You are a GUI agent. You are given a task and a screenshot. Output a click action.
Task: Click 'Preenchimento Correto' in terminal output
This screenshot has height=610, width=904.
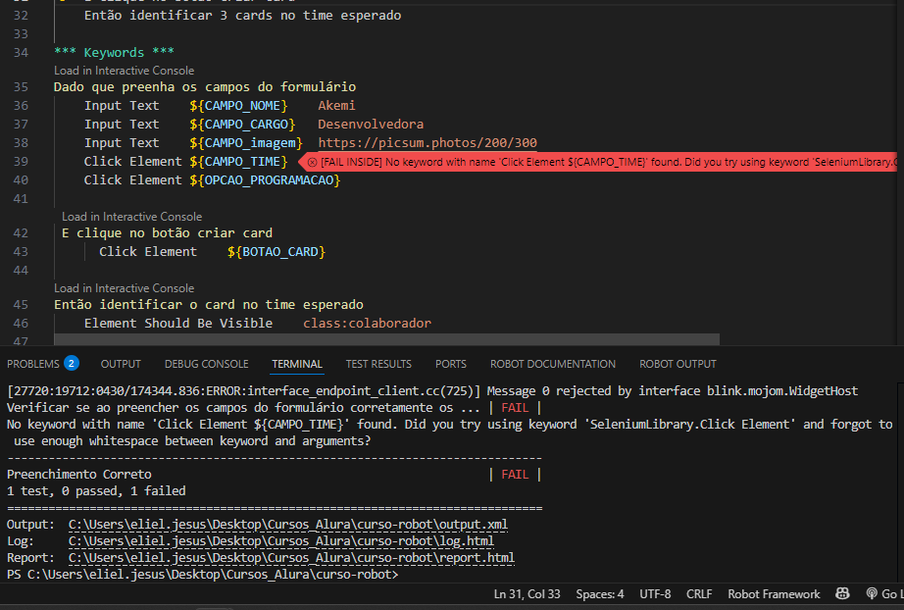click(x=79, y=475)
